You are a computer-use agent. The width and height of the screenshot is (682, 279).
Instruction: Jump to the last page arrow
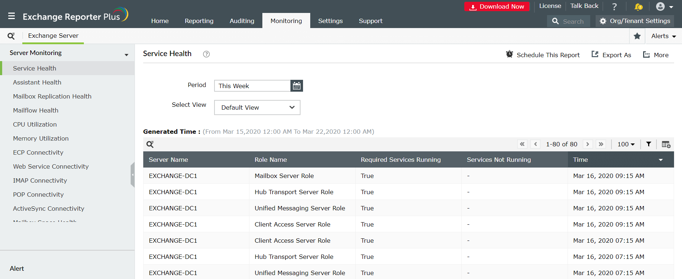(601, 144)
